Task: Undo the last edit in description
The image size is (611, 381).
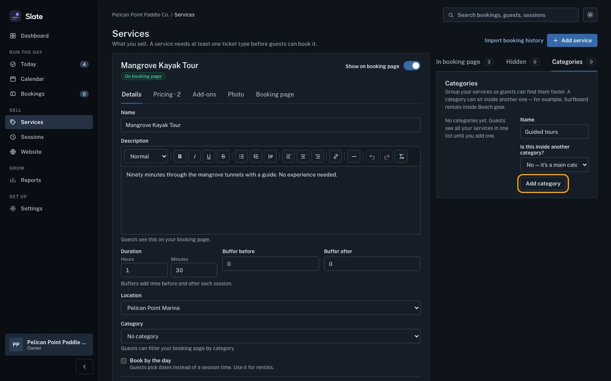Action: [x=372, y=157]
